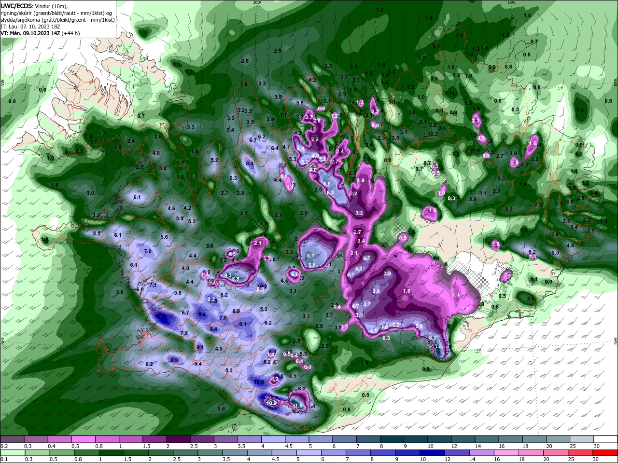The image size is (618, 463).
Task: Click the "8.1" precipitation value on map
Action: click(243, 324)
